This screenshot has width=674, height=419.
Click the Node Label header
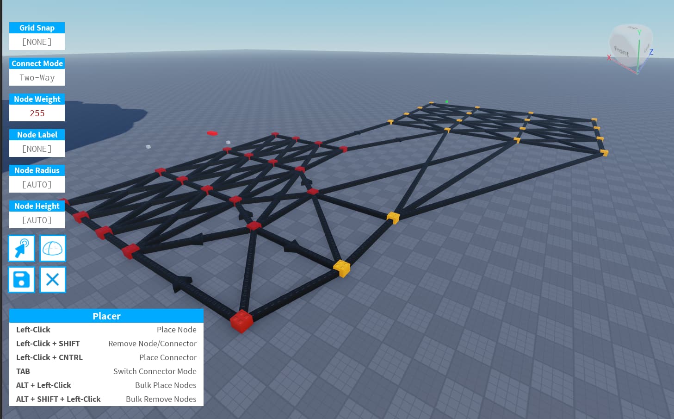pyautogui.click(x=37, y=135)
